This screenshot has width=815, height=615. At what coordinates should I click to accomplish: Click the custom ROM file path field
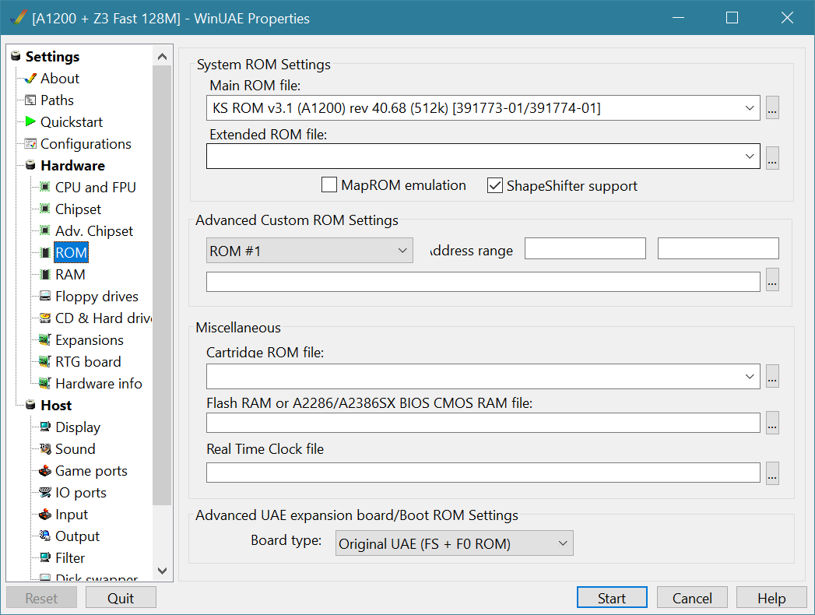[483, 282]
